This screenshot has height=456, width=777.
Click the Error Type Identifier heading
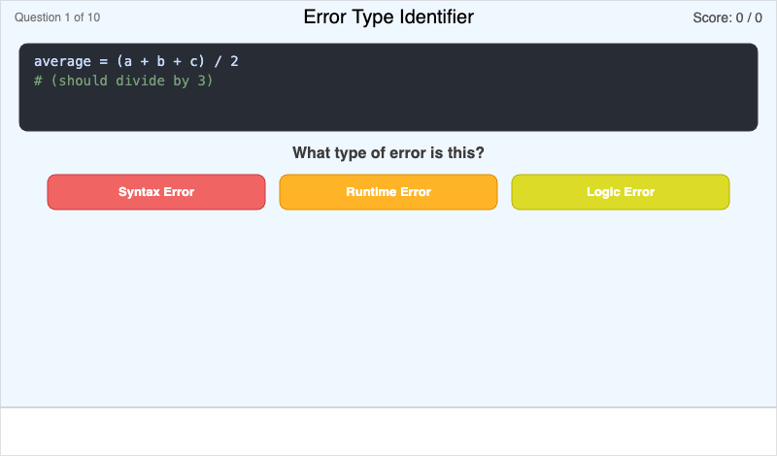pyautogui.click(x=388, y=17)
